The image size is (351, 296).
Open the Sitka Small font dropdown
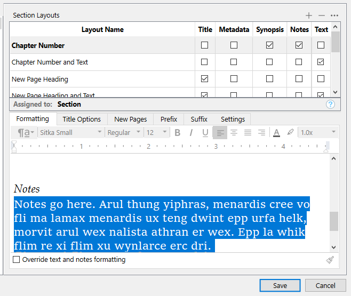pyautogui.click(x=70, y=133)
